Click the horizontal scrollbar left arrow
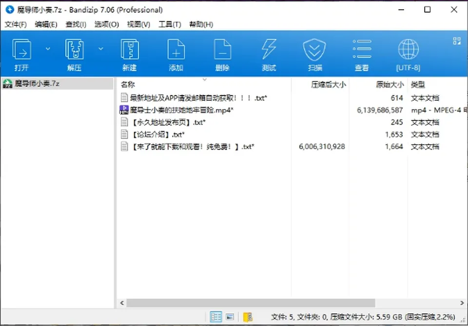This screenshot has height=326, width=468. point(122,303)
